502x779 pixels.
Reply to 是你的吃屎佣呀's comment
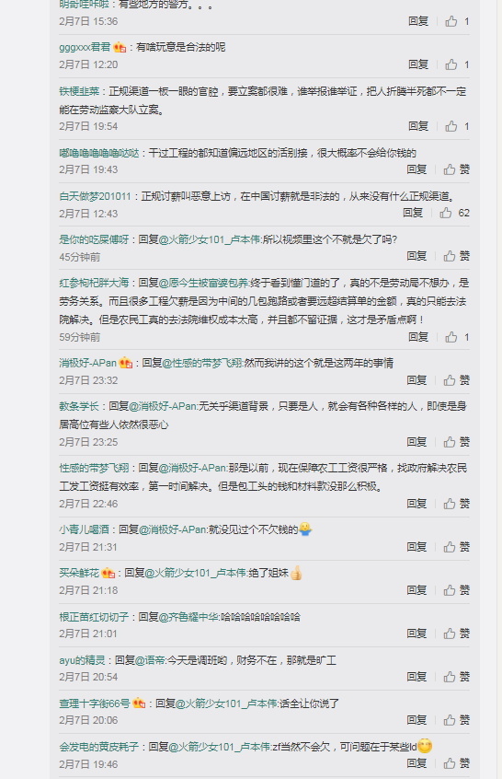coord(416,256)
